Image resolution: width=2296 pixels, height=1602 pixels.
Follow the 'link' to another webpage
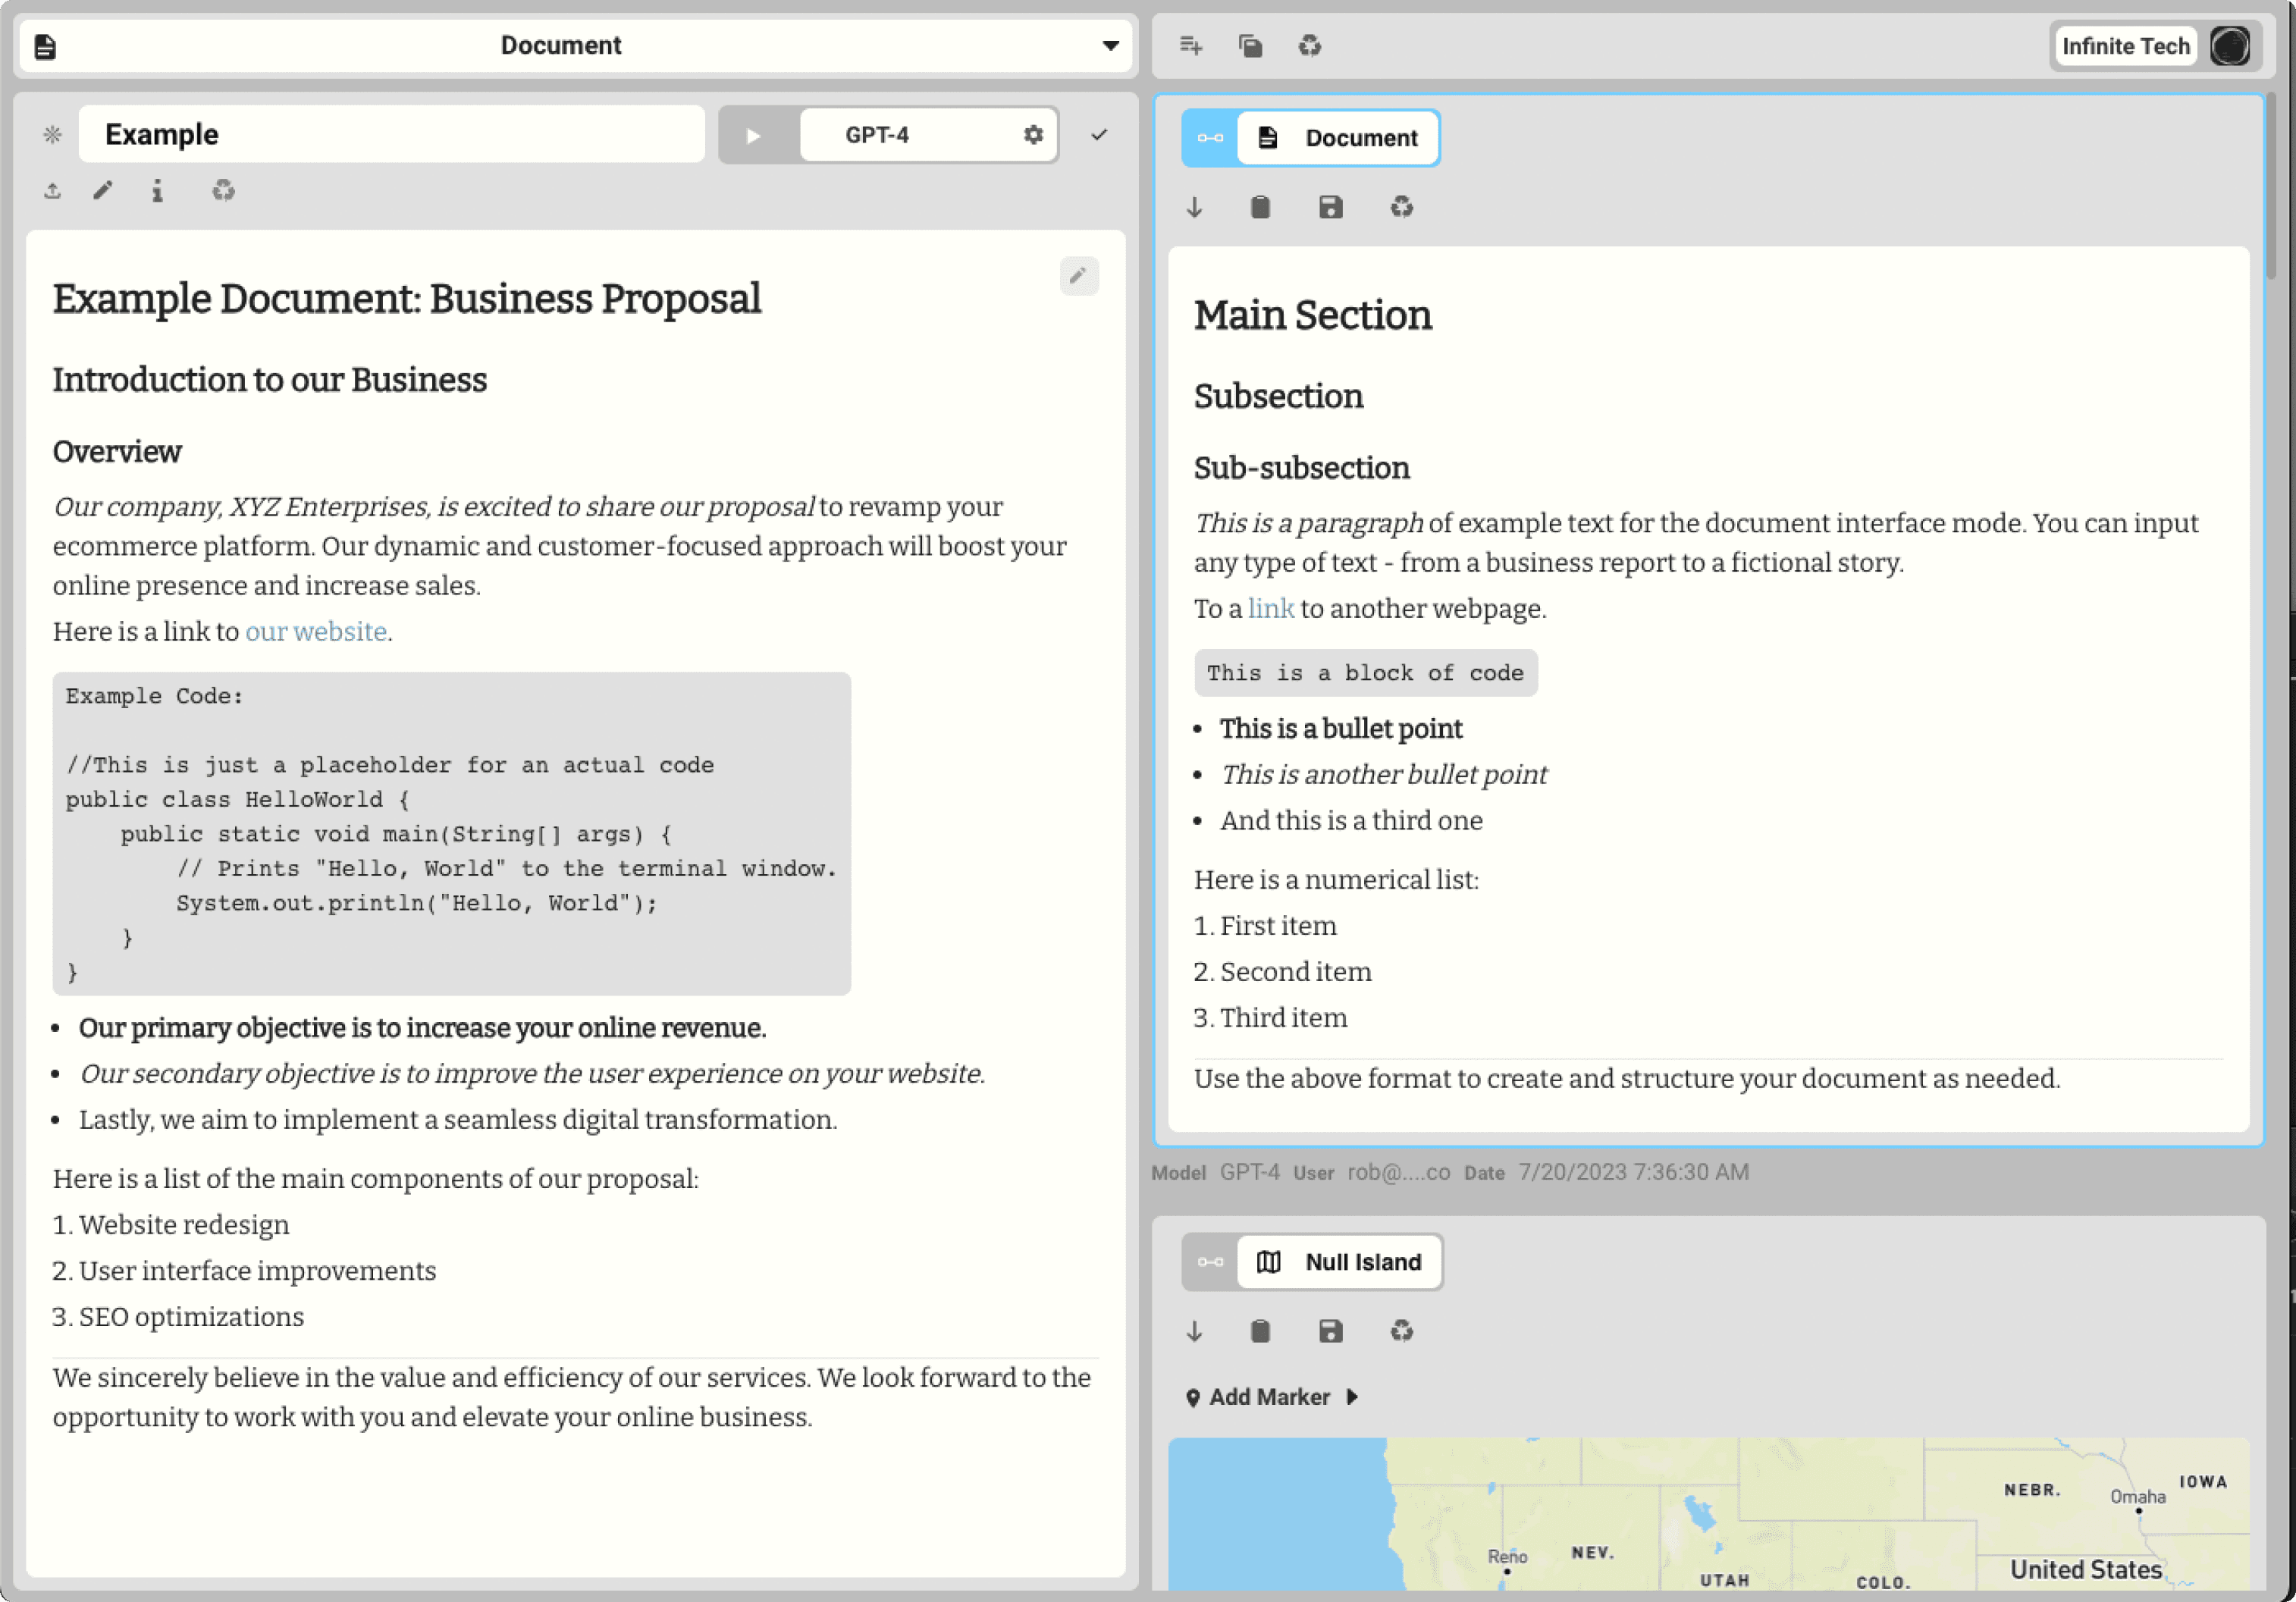point(1270,609)
